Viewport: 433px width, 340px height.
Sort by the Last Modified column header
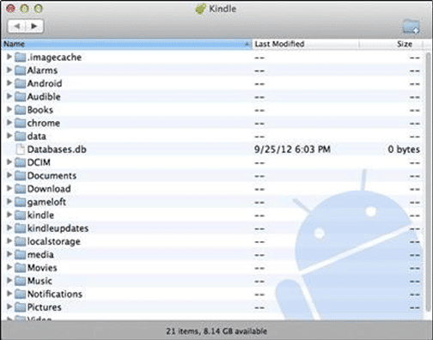click(305, 44)
